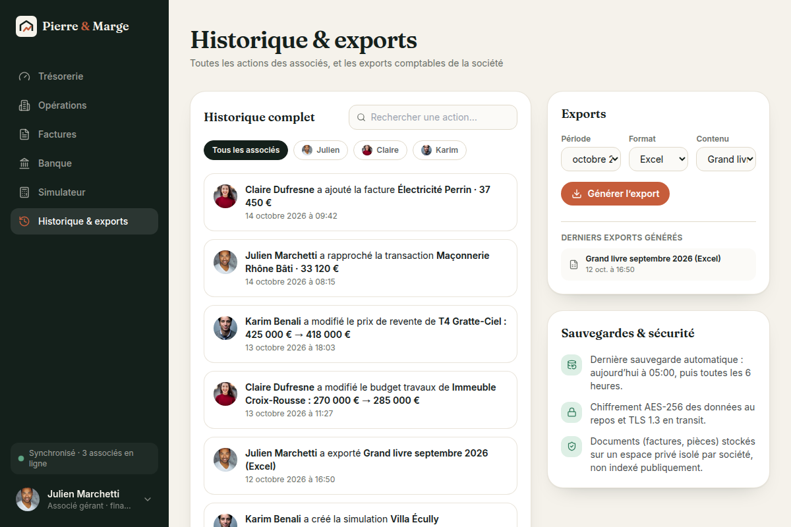Navigate to Banque

point(84,163)
